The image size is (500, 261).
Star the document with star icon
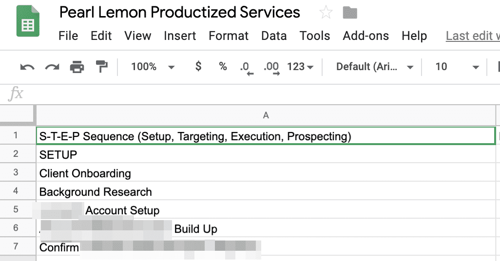(326, 13)
